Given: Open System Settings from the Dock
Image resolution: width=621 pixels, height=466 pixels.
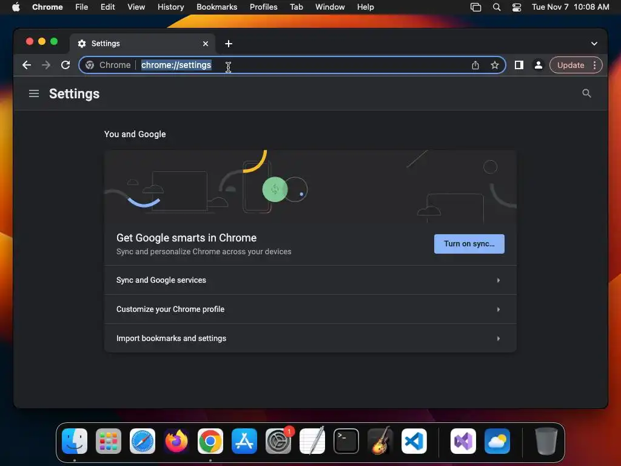Looking at the screenshot, I should point(278,441).
